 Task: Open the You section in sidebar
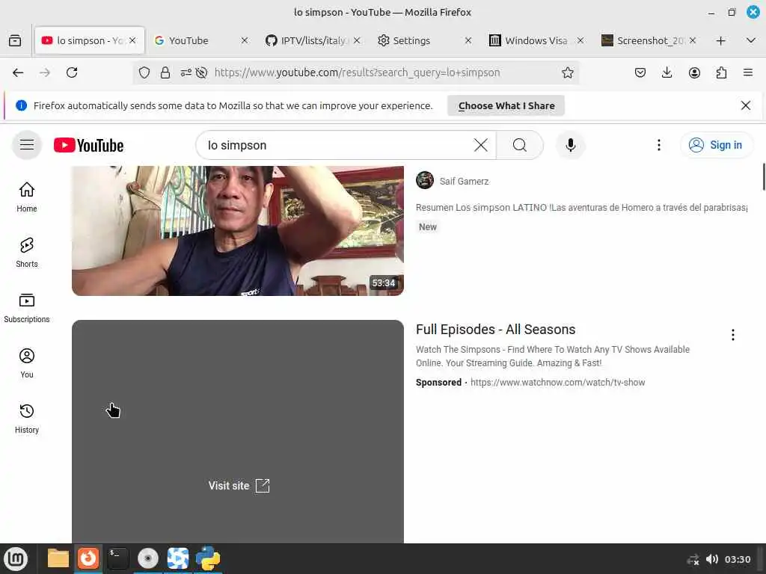[x=27, y=362]
